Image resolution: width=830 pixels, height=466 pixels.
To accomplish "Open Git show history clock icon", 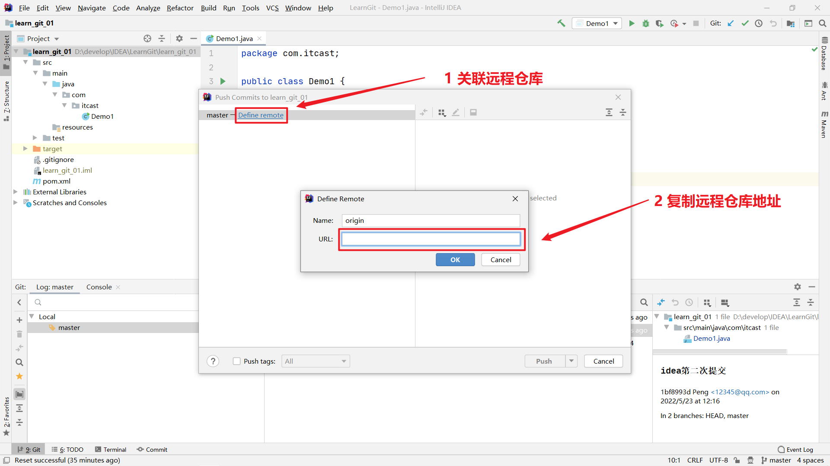I will point(759,23).
